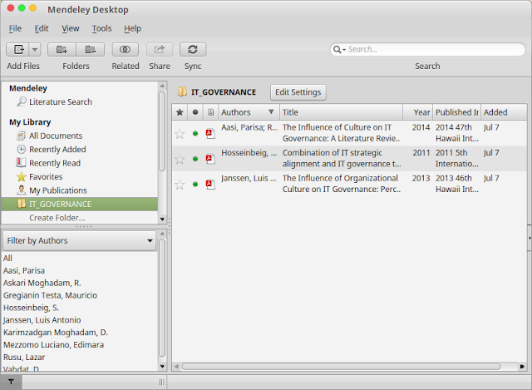Viewport: 532px width, 390px height.
Task: Open the Filter by Authors dropdown
Action: (x=80, y=240)
